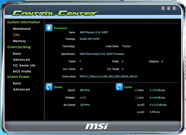186x135 pixels.
Task: Click the MSI logo at the bottom
Action: pyautogui.click(x=97, y=126)
